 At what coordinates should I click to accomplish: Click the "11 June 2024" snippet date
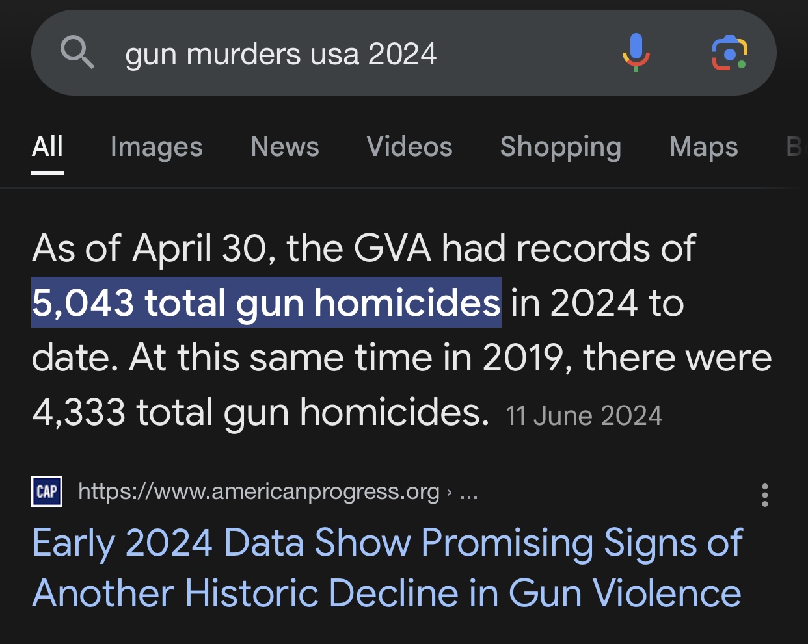(x=584, y=416)
